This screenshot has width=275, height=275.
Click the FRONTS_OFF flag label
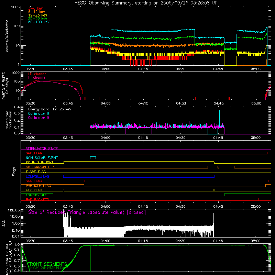pyautogui.click(x=36, y=195)
